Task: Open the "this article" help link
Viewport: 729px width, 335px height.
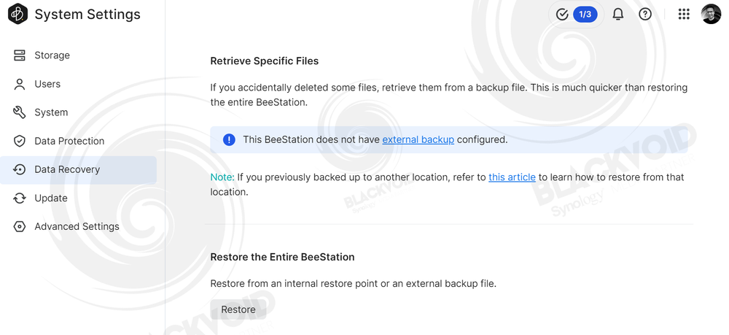Action: click(x=512, y=177)
